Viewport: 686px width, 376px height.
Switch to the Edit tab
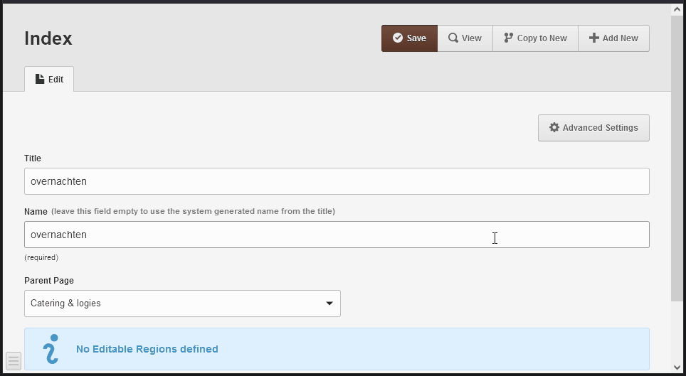click(49, 79)
